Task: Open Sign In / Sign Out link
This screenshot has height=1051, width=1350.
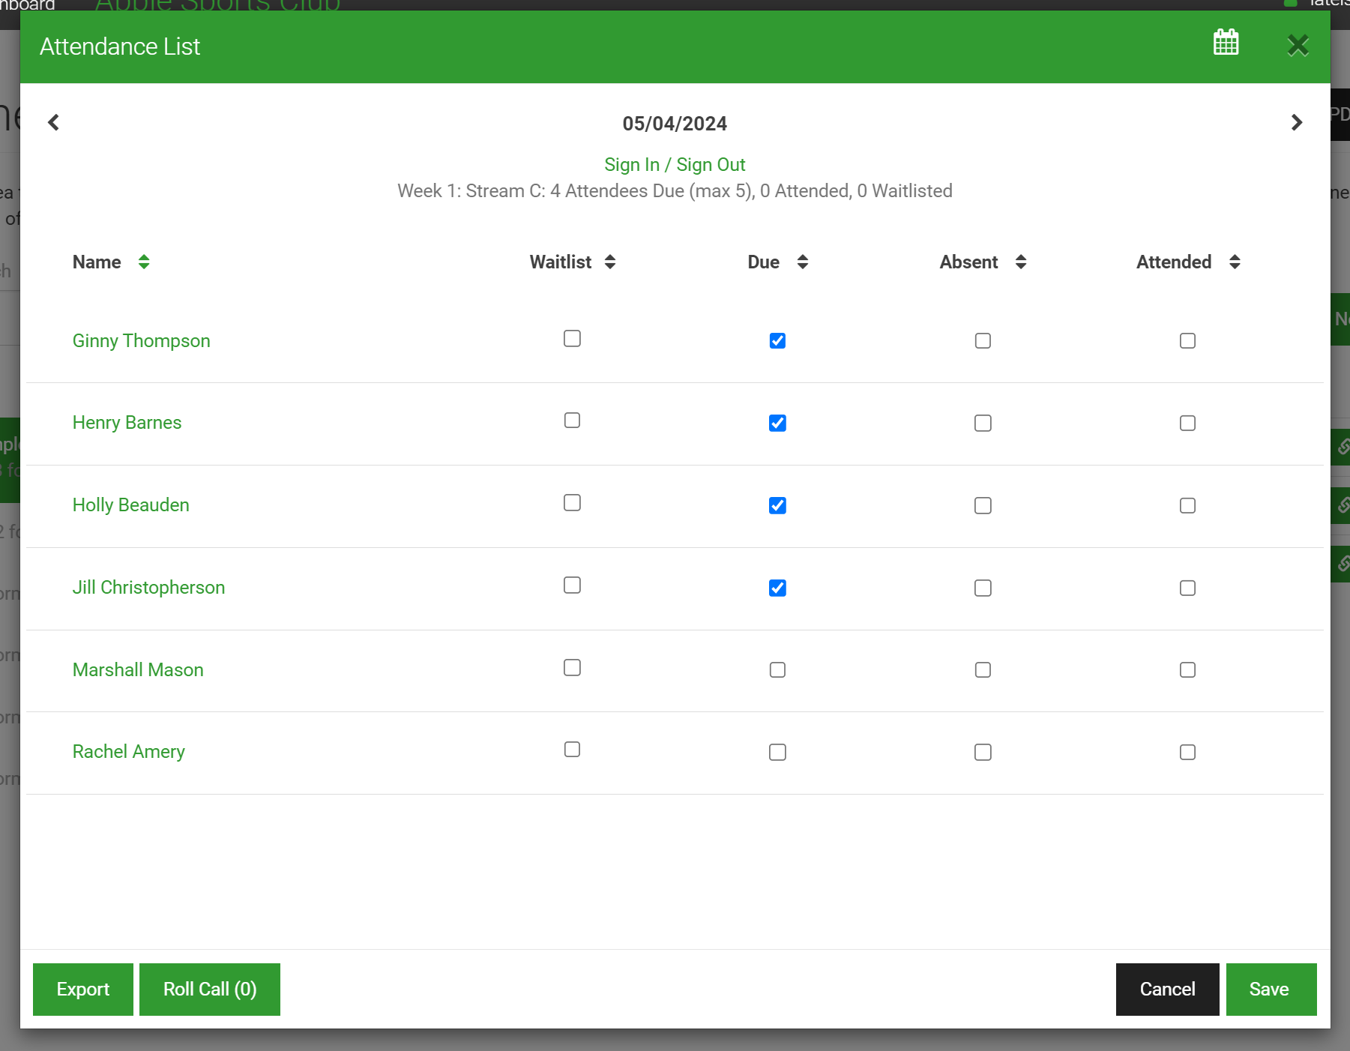Action: tap(675, 164)
